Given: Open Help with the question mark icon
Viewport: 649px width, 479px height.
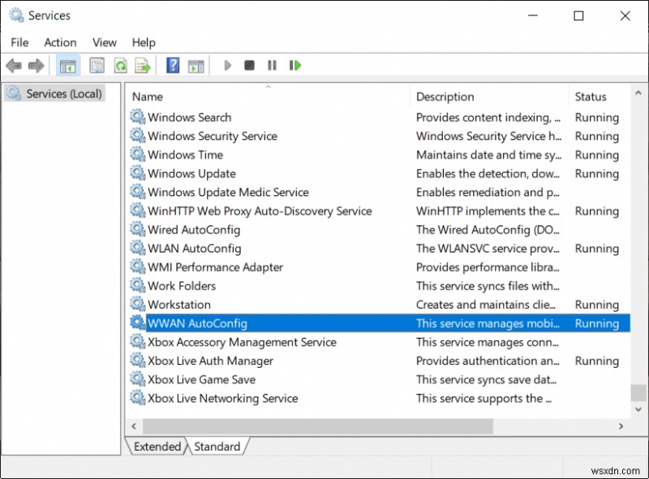Looking at the screenshot, I should coord(172,65).
